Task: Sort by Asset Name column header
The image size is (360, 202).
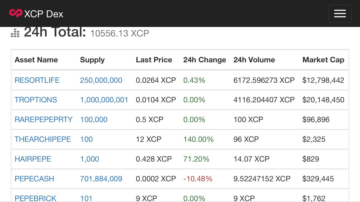Action: click(x=36, y=60)
